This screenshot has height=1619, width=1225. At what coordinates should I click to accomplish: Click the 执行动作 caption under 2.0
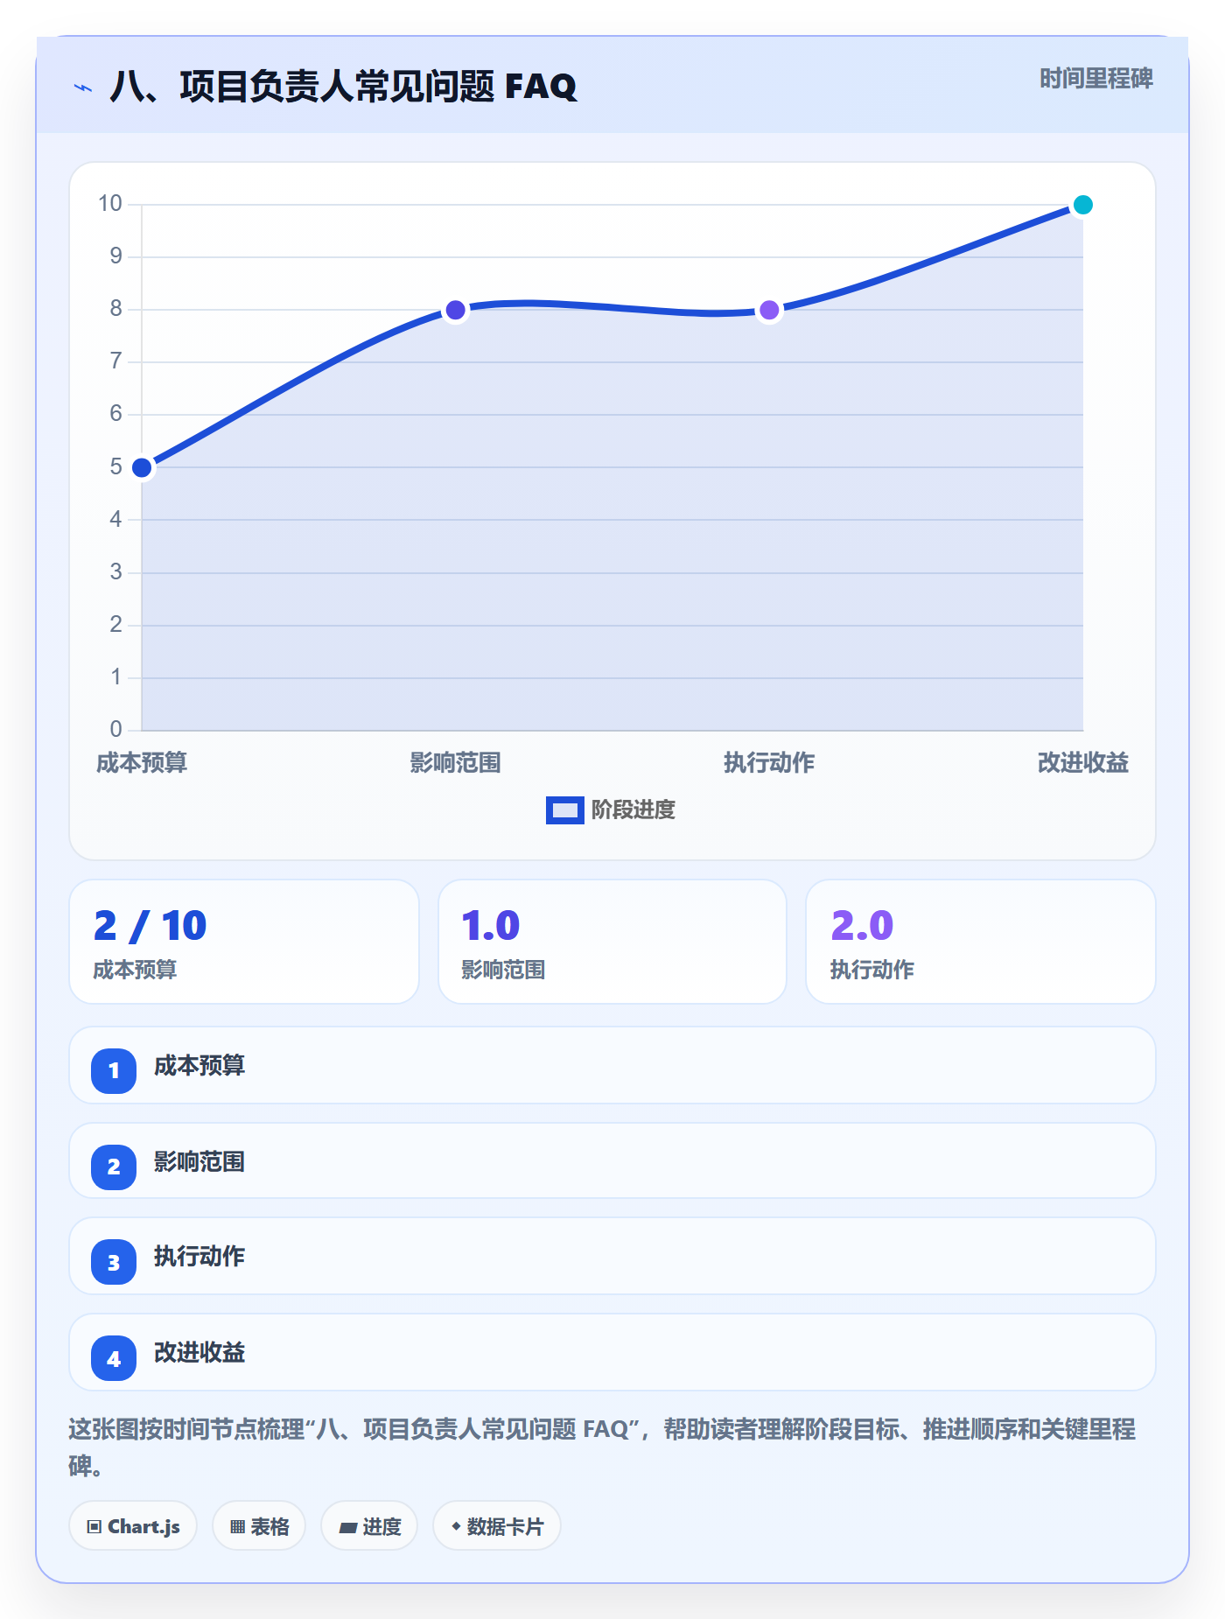[x=872, y=970]
